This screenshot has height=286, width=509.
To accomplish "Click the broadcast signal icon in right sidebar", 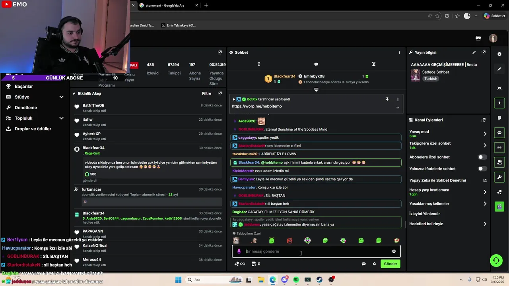I will [x=499, y=147].
